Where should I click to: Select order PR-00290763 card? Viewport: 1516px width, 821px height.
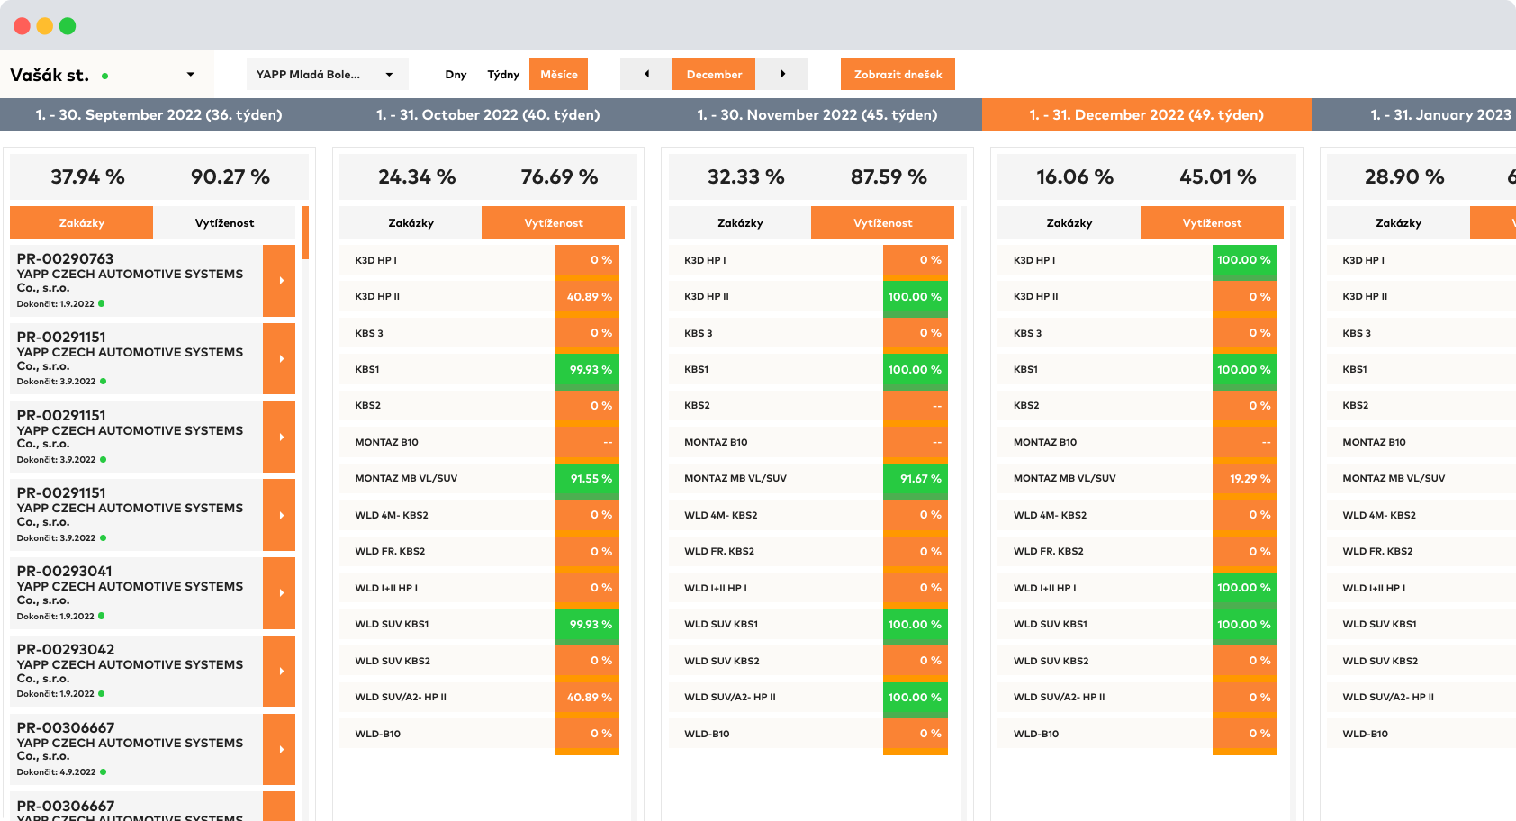pyautogui.click(x=136, y=281)
